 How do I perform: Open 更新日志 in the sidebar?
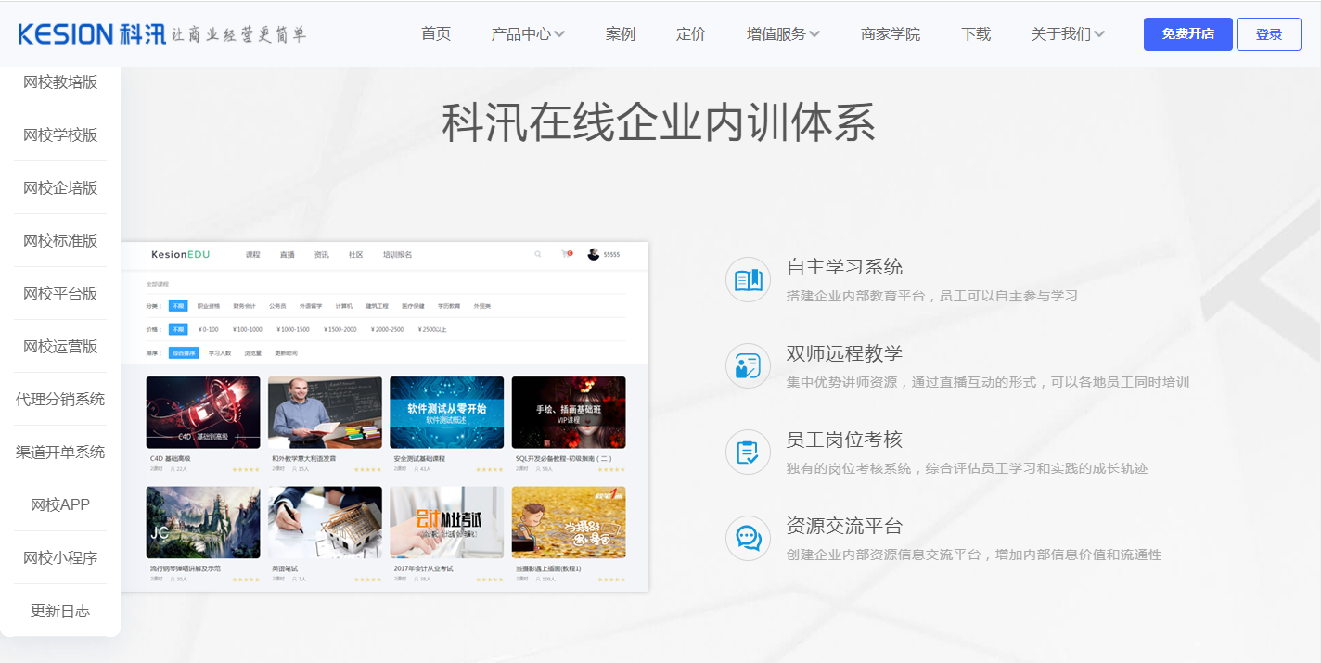pyautogui.click(x=60, y=611)
